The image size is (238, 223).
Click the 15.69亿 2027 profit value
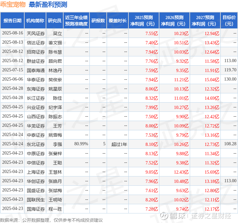tap(212, 172)
